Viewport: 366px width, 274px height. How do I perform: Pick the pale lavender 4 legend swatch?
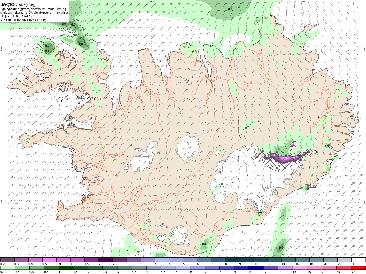pyautogui.click(x=162, y=260)
